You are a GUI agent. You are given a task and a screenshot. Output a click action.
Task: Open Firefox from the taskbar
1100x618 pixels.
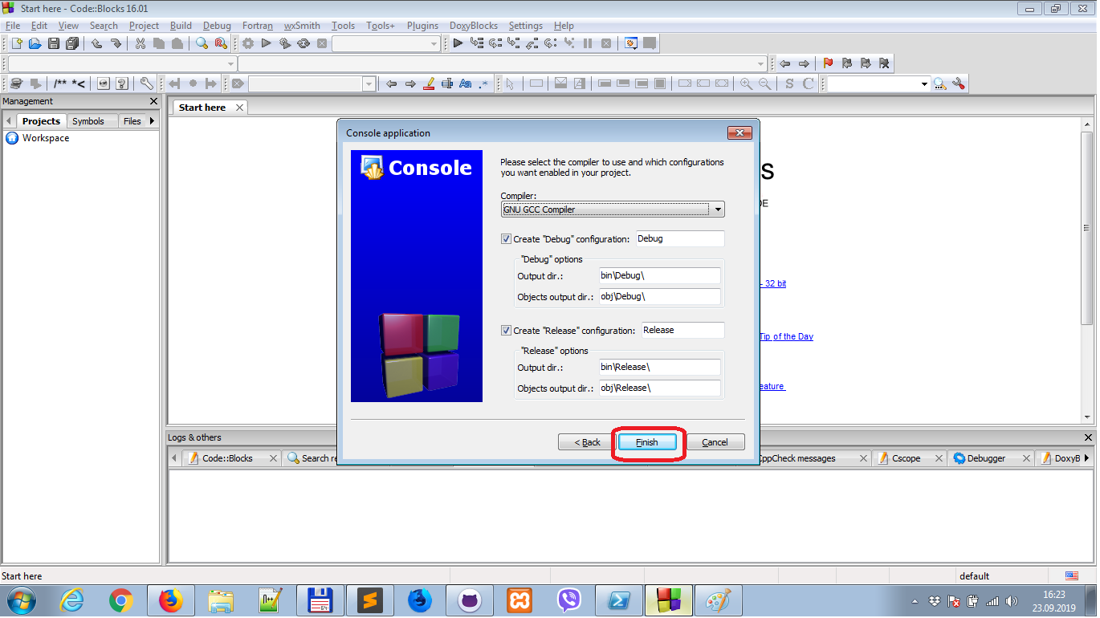[170, 600]
